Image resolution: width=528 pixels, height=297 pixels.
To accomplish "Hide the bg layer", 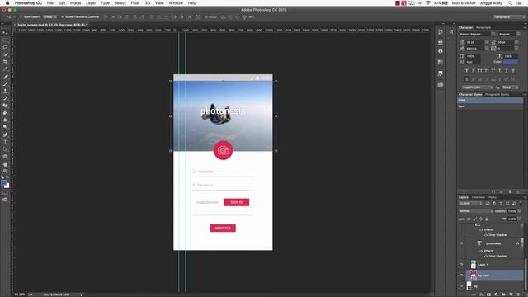I will coord(461,286).
